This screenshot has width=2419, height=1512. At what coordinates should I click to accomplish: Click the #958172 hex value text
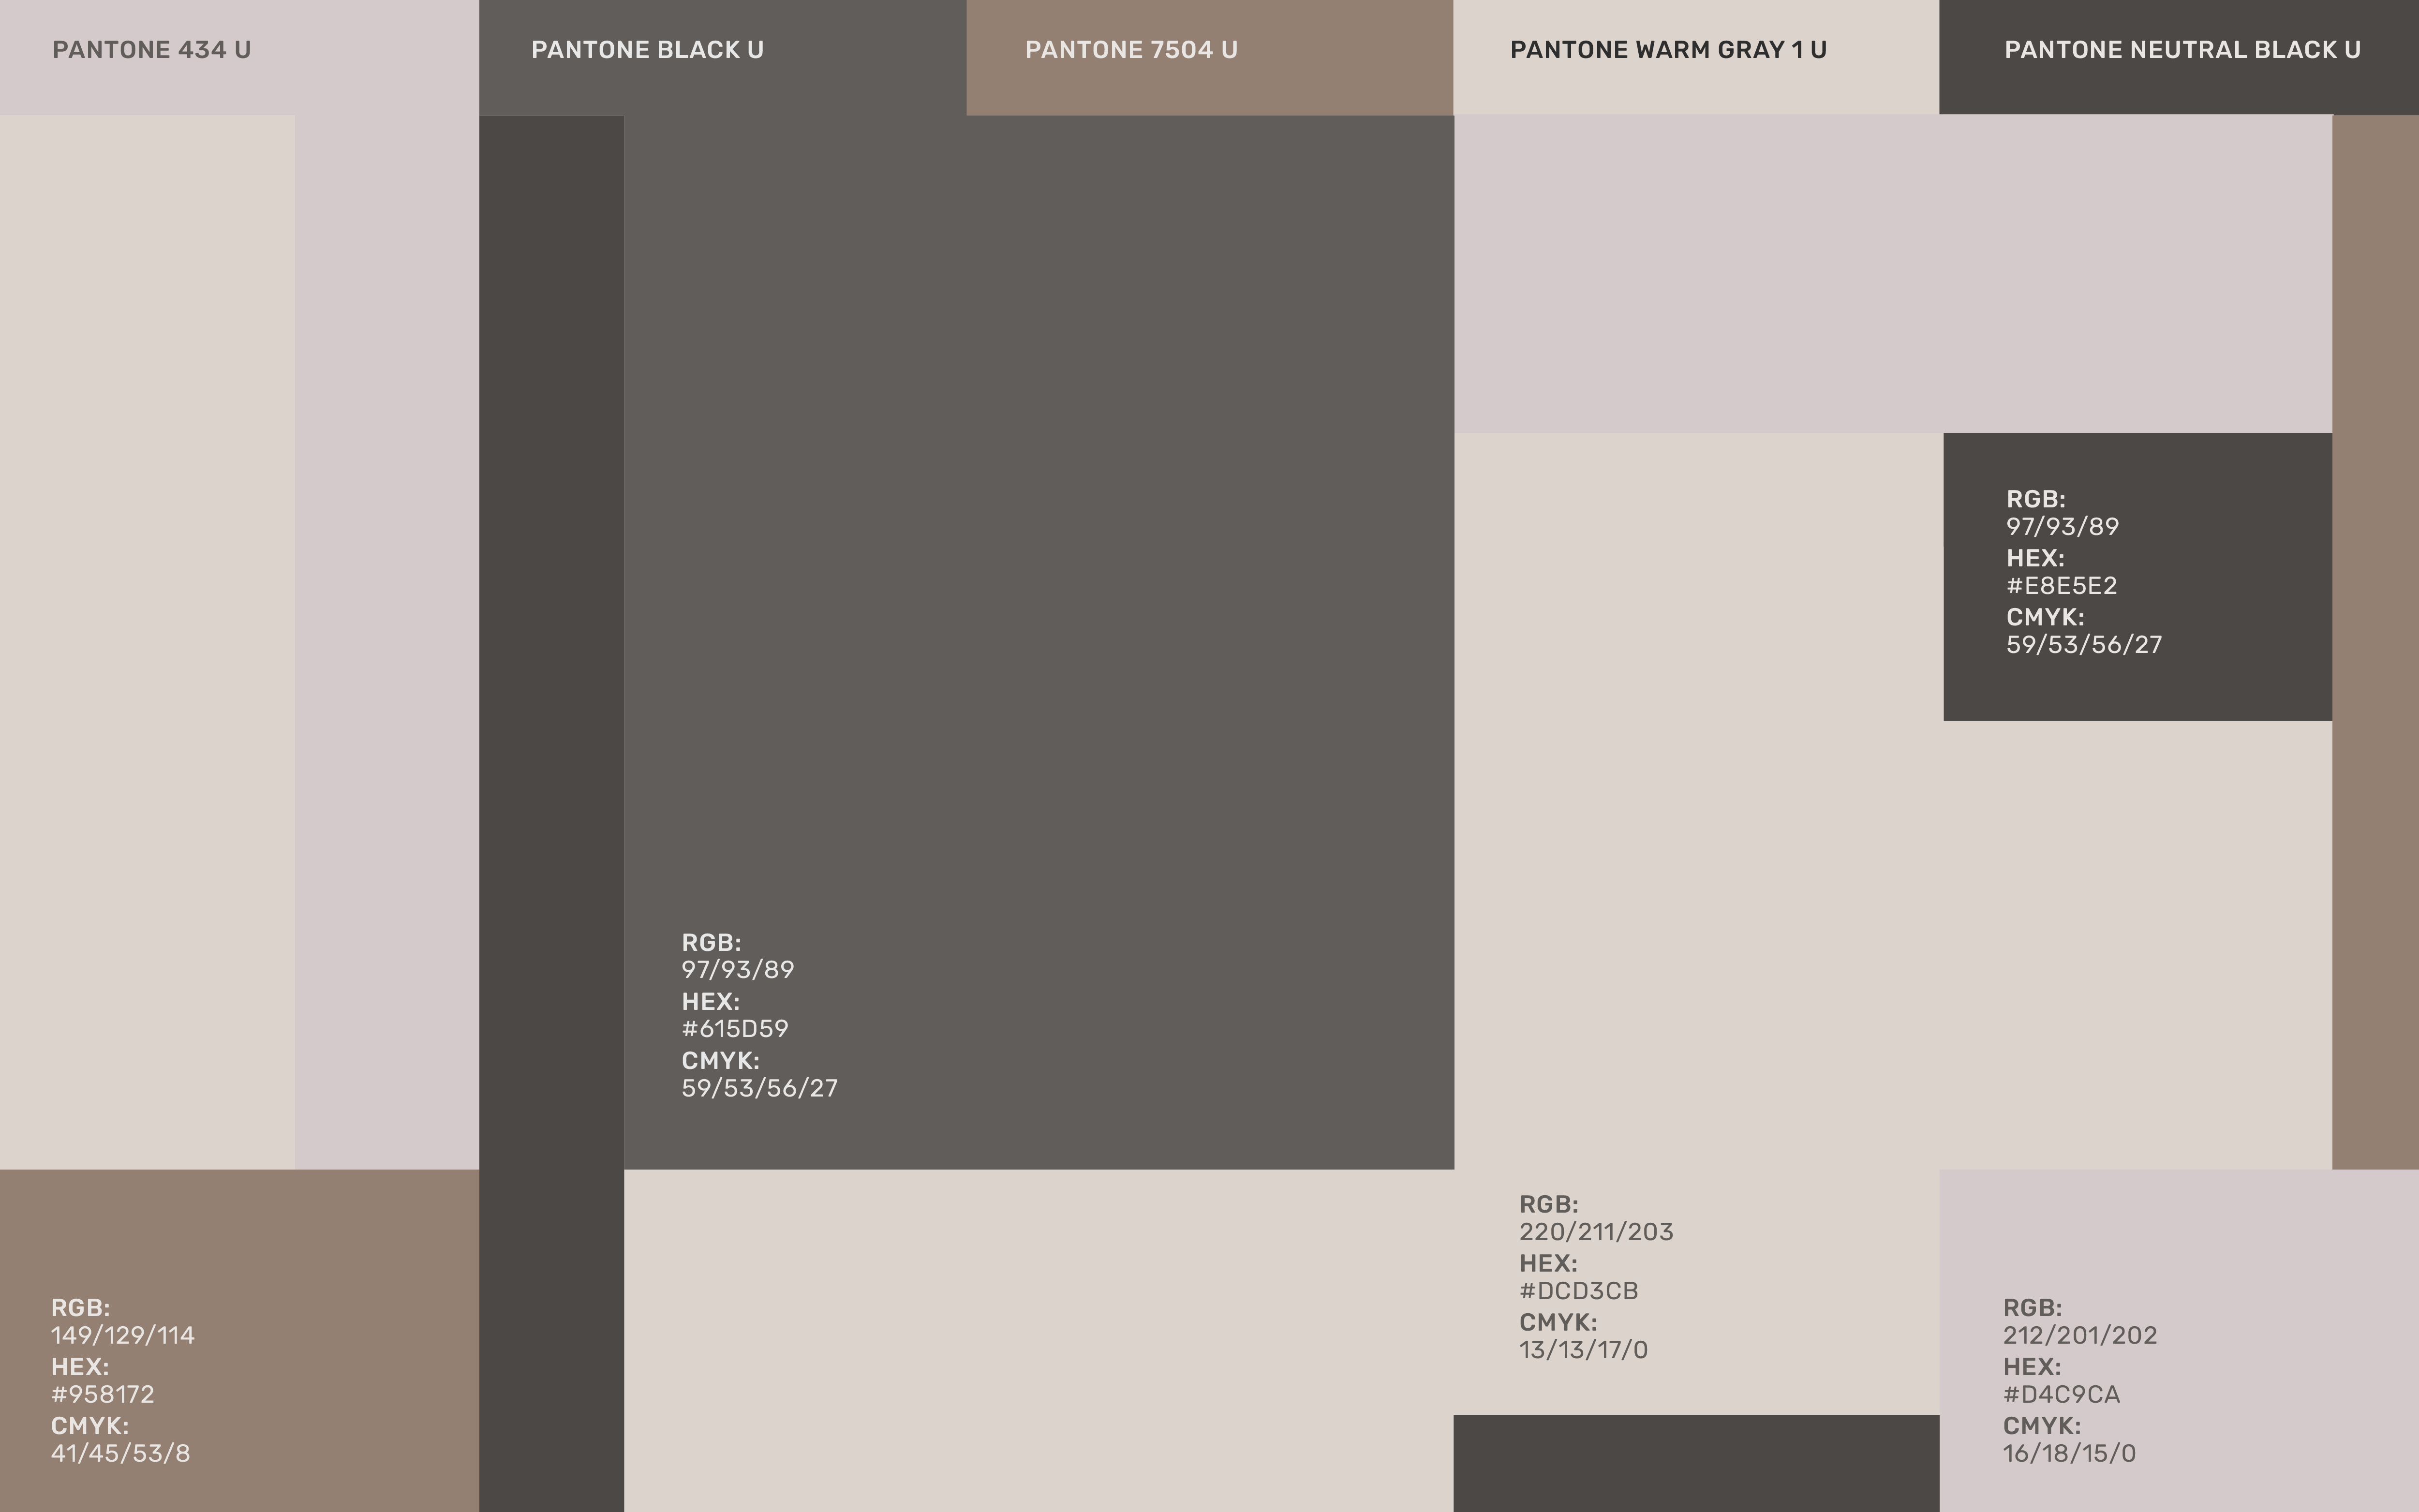tap(103, 1394)
